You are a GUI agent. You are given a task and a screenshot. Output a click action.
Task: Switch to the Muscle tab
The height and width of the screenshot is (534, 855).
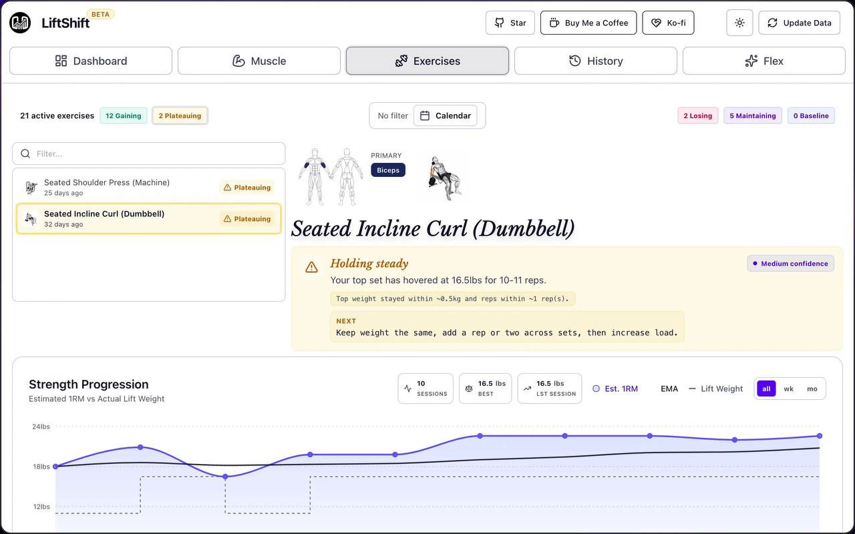259,61
